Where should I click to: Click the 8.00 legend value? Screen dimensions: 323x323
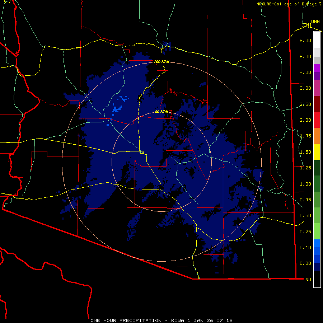(x=305, y=40)
